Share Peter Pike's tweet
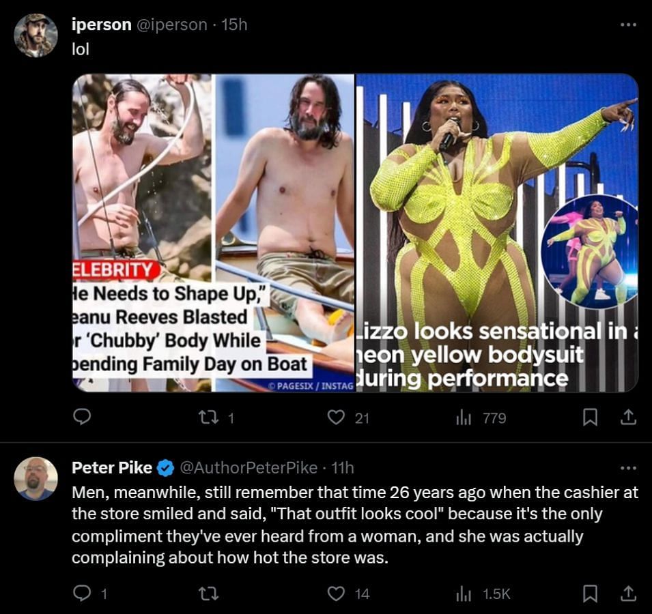 (628, 594)
